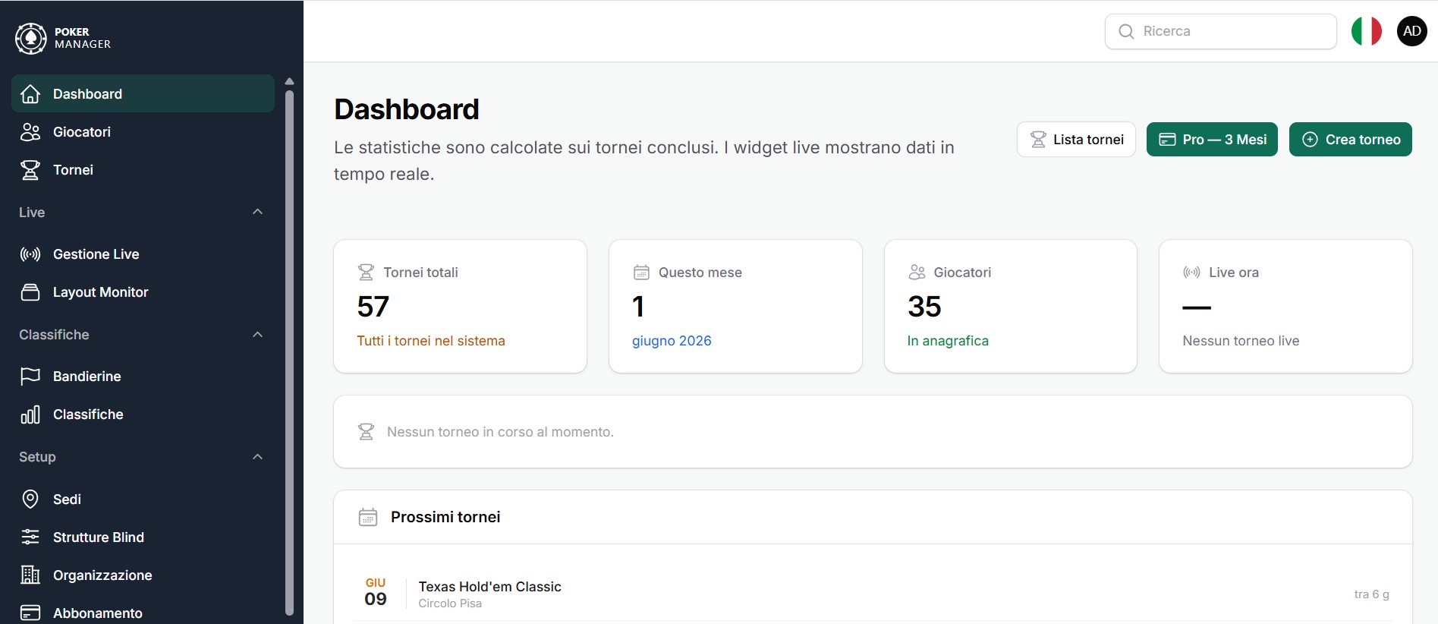The image size is (1438, 624).
Task: Open Strutture Blind sliders icon
Action: (30, 537)
